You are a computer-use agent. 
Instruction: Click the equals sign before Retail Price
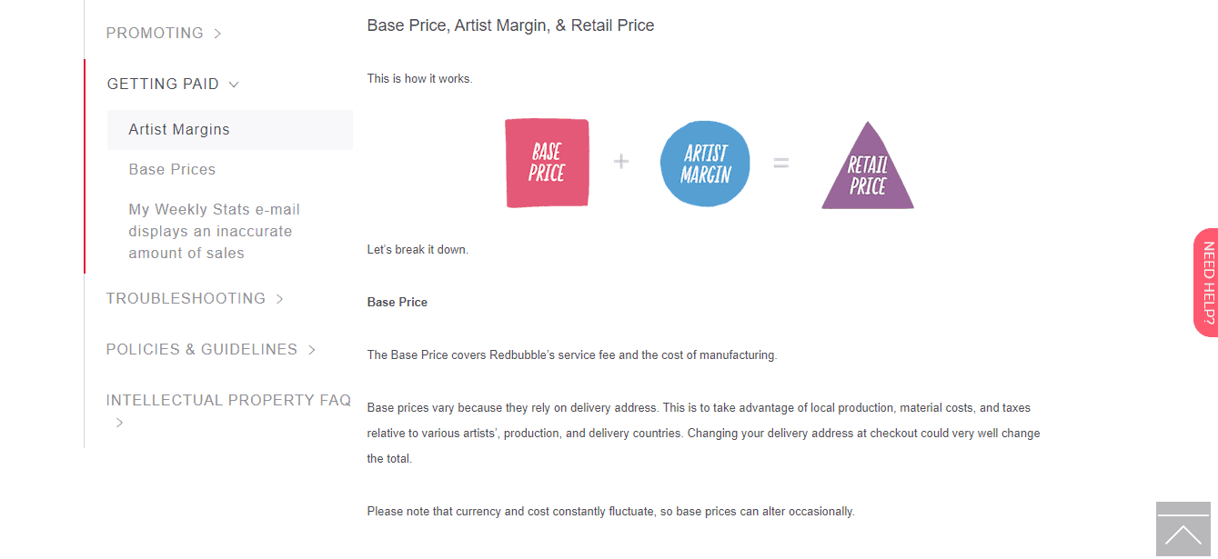click(x=780, y=164)
